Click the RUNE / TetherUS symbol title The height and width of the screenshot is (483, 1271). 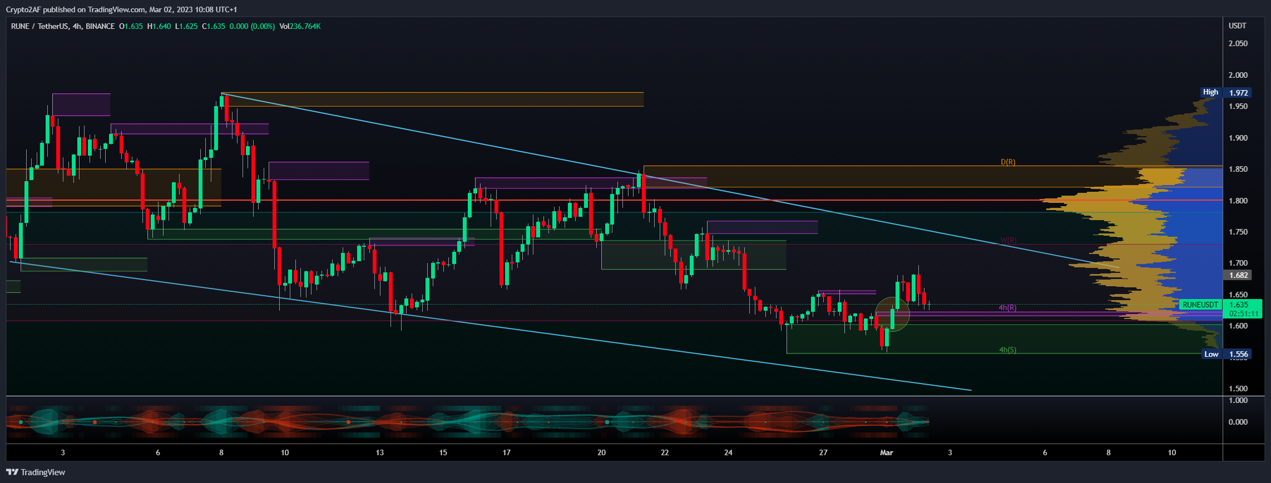pos(40,26)
